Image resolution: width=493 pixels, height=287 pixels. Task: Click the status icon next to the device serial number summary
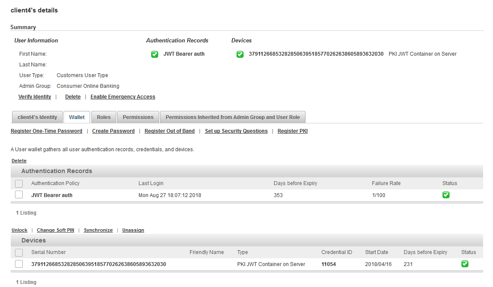240,54
